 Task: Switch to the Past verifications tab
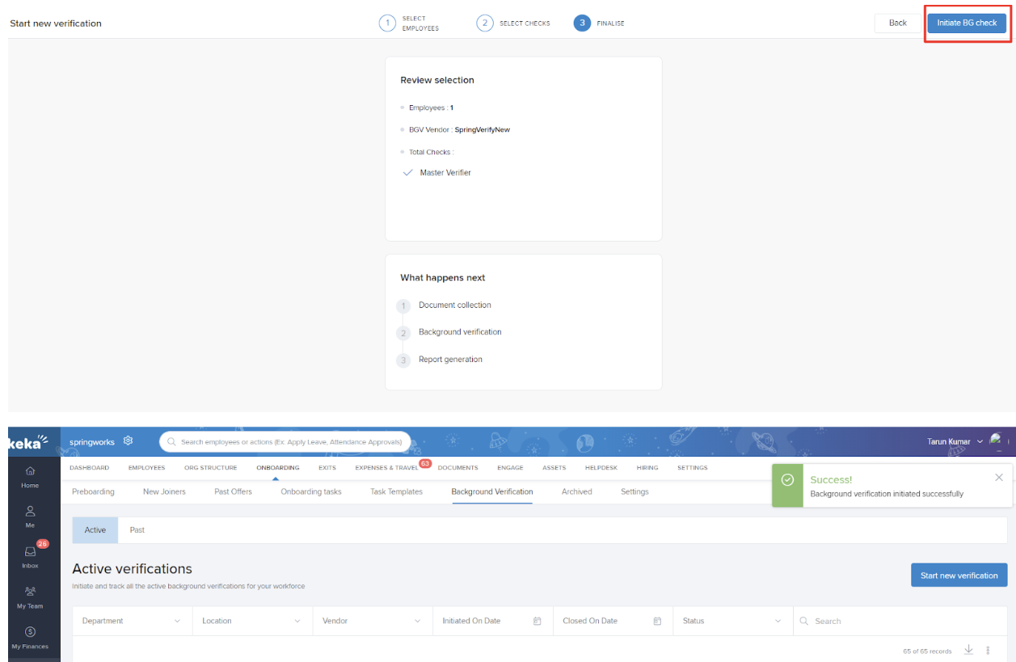pyautogui.click(x=137, y=530)
